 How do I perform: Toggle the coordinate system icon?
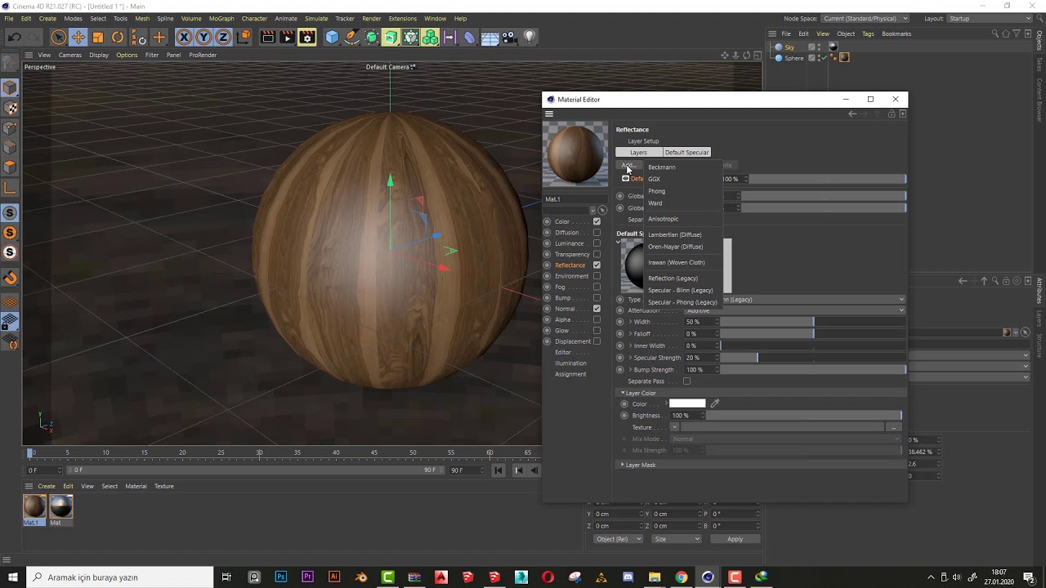click(x=244, y=37)
